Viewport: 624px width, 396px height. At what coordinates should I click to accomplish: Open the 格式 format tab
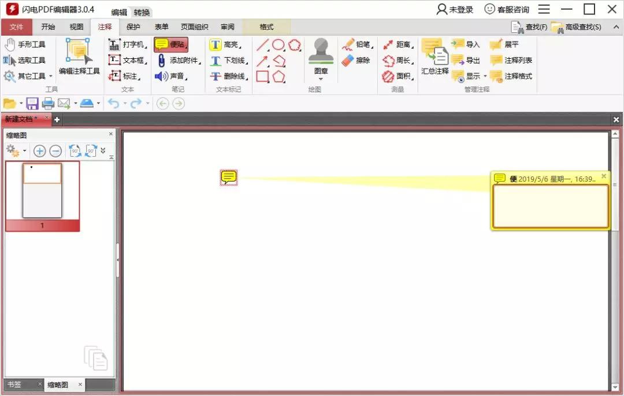[266, 27]
